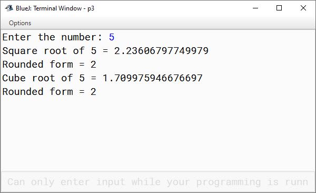This screenshot has width=316, height=193.
Task: Minimize the Terminal Window
Action: pos(255,8)
